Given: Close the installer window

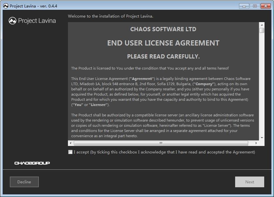Looking at the screenshot, I should pyautogui.click(x=266, y=6).
